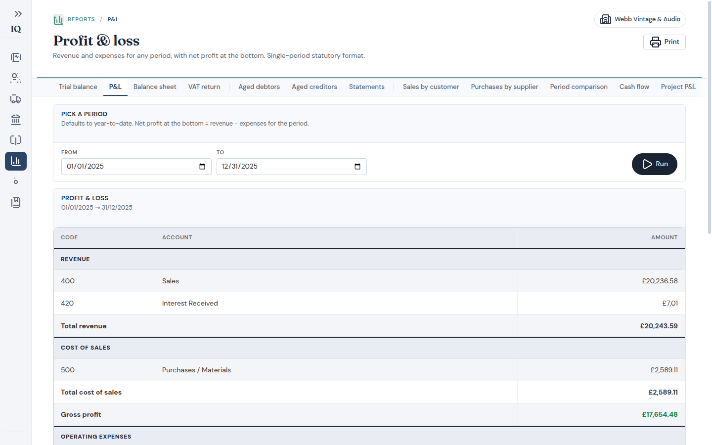Click the company building icon beside Webb Vintage

coord(606,19)
